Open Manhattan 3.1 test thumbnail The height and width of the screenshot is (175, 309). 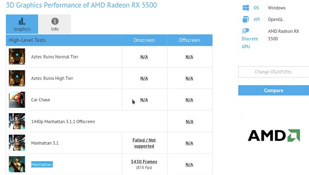tap(17, 143)
